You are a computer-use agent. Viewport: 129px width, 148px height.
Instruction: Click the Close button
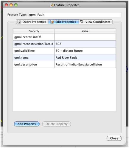(114, 138)
